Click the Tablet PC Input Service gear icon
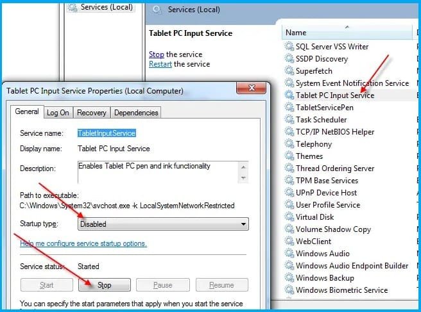421x312 pixels. pos(289,95)
